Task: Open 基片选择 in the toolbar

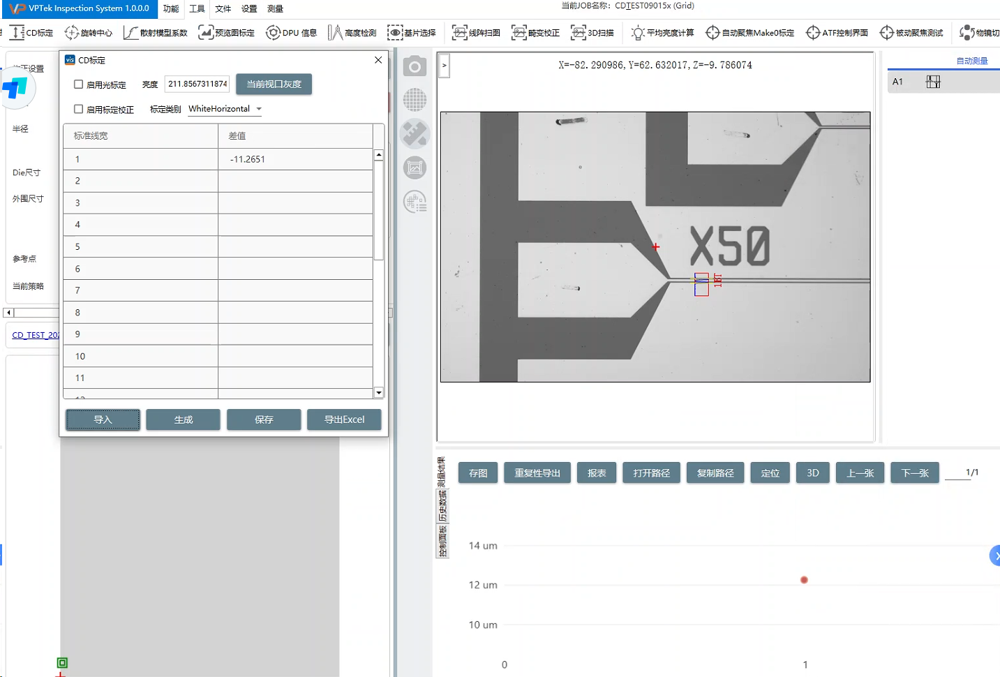Action: click(412, 33)
